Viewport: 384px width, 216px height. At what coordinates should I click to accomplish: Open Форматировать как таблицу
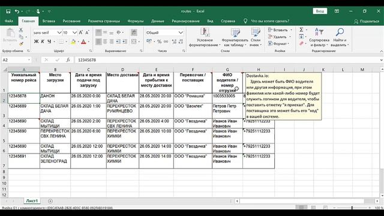pyautogui.click(x=235, y=37)
